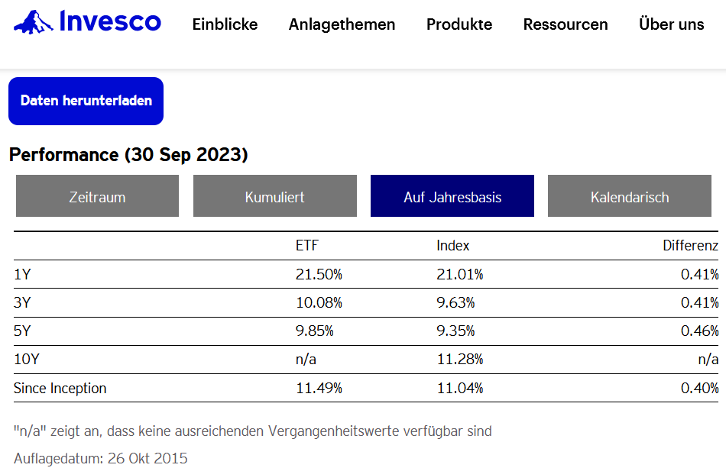Select the Auf Jahresbasis tab

452,197
